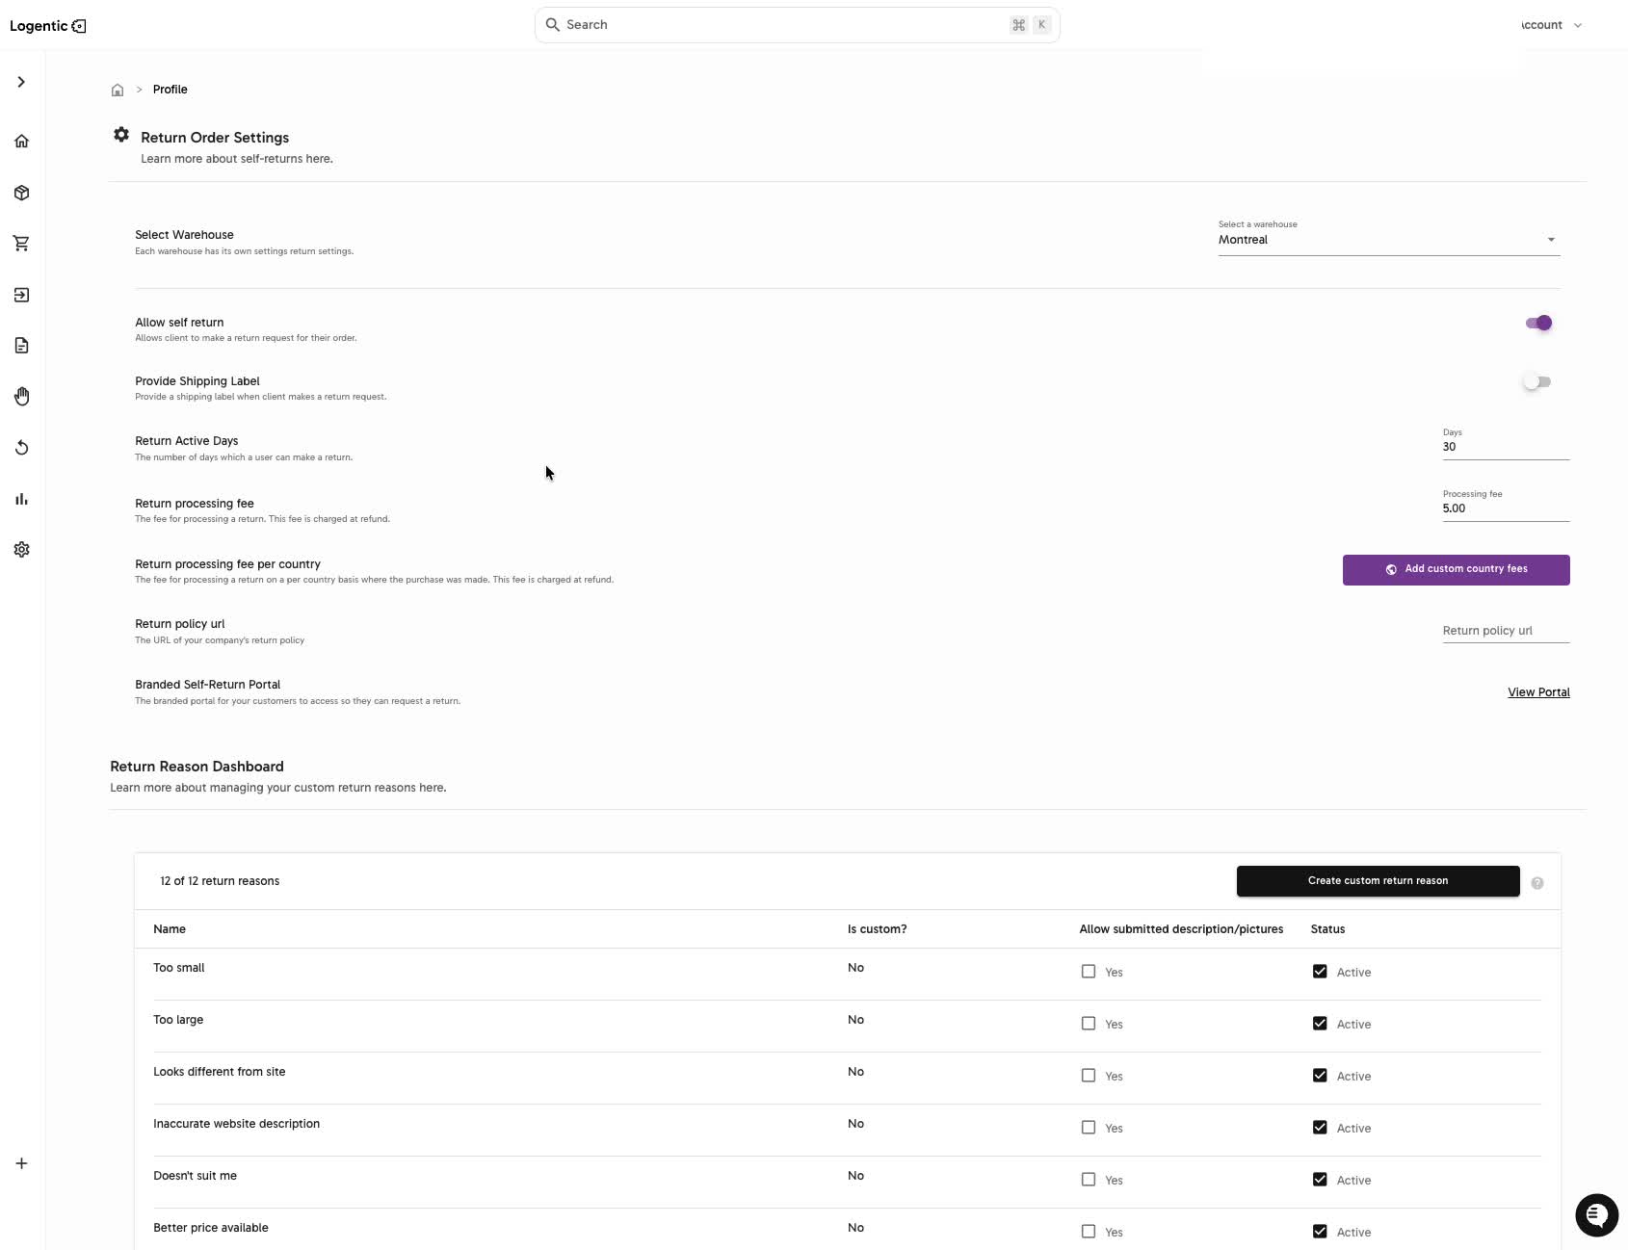
Task: Open the box-shaped Products icon in the sidebar
Action: pos(21,193)
